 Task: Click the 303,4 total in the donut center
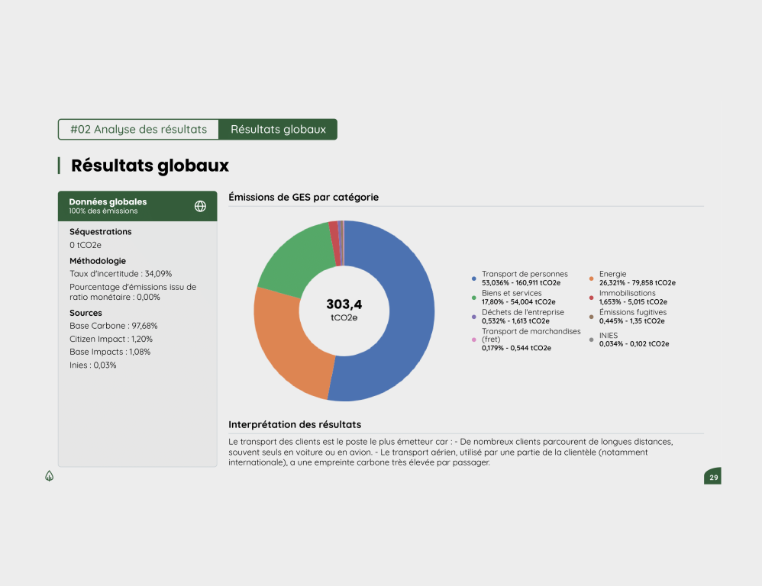tap(344, 304)
